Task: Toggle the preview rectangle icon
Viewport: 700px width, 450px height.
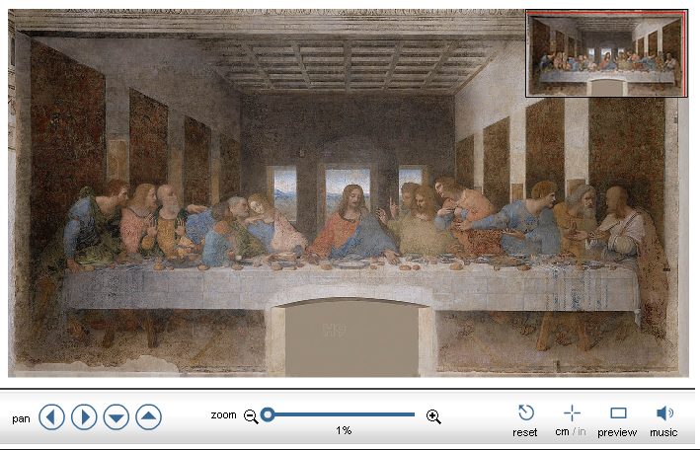Action: tap(618, 412)
